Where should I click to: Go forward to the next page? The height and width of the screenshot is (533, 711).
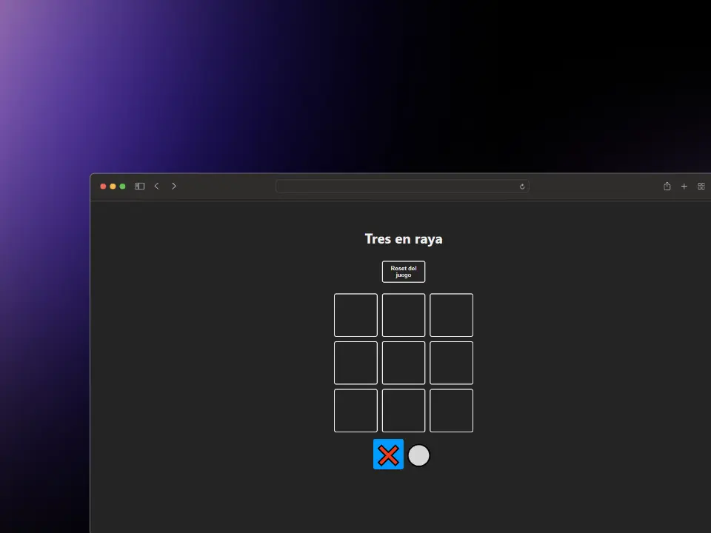click(174, 187)
